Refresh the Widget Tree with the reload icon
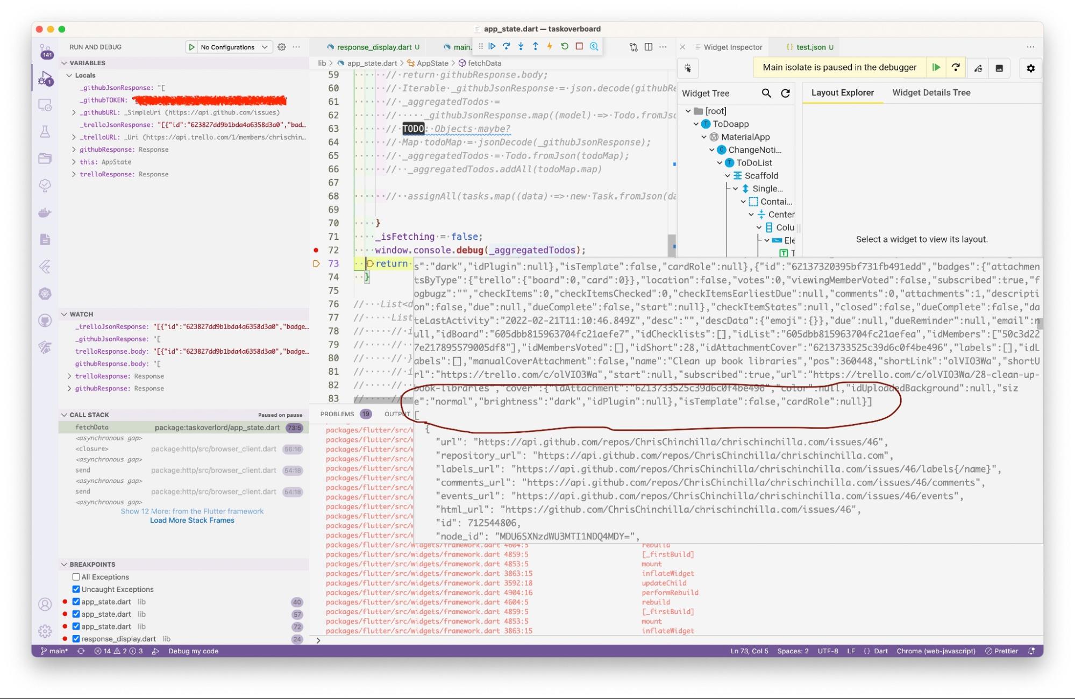 click(786, 93)
